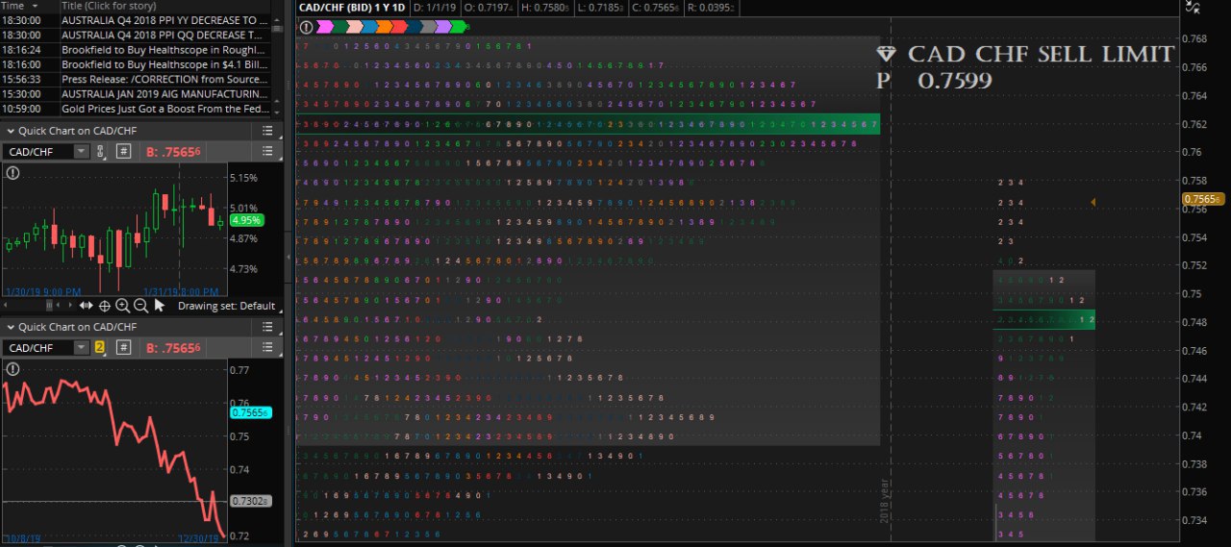Click yellow number 2 link icon in lower chart

pos(99,347)
